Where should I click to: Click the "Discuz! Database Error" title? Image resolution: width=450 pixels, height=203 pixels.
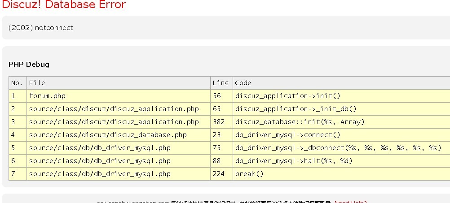pyautogui.click(x=64, y=4)
